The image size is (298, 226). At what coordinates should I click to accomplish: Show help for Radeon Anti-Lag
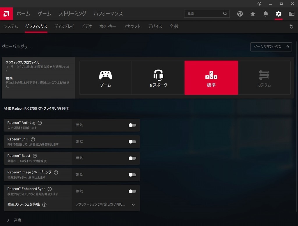tap(40, 123)
